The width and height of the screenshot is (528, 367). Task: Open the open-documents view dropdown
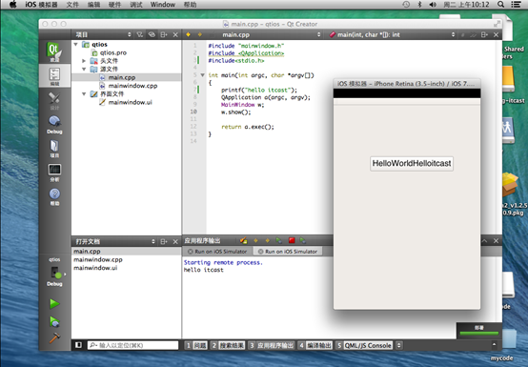[x=153, y=241]
